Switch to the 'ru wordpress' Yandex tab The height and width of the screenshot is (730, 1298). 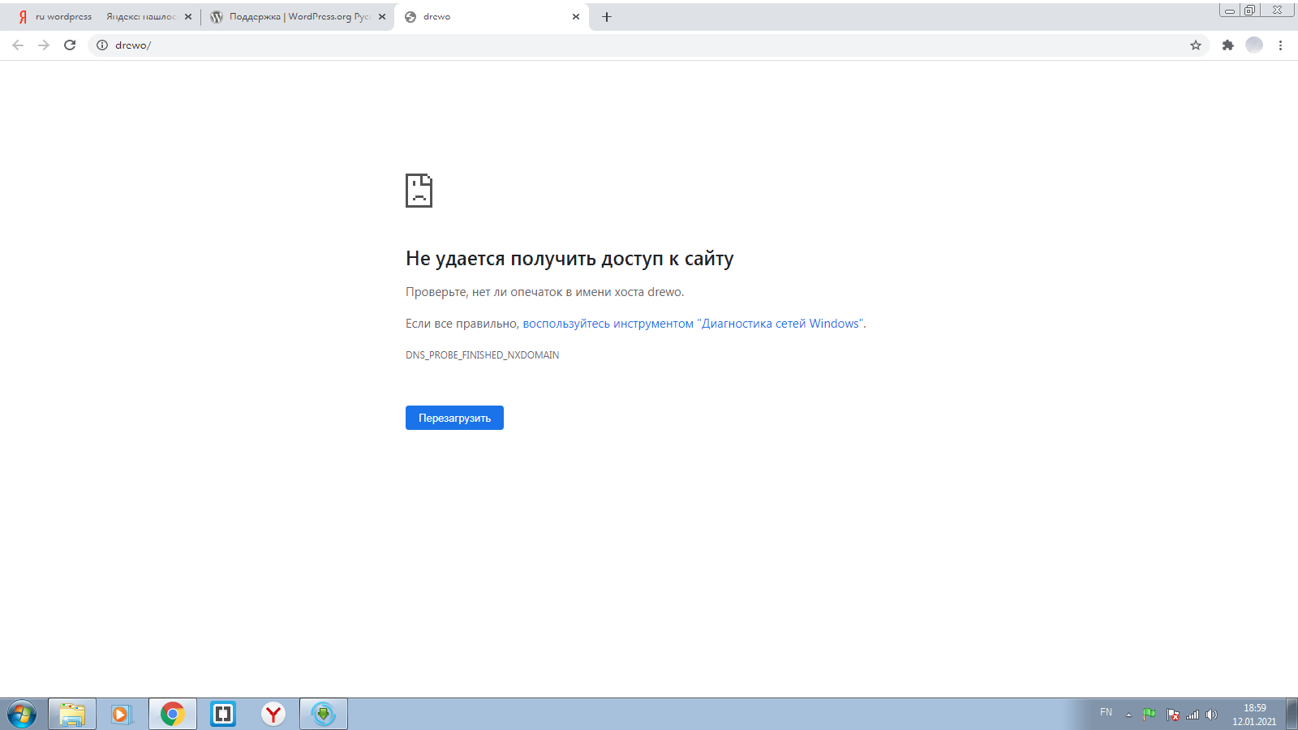tap(97, 17)
